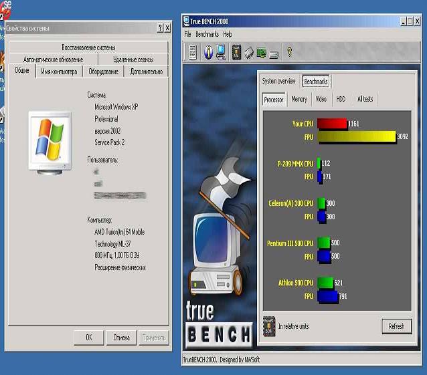Click the Отмена button

(121, 338)
